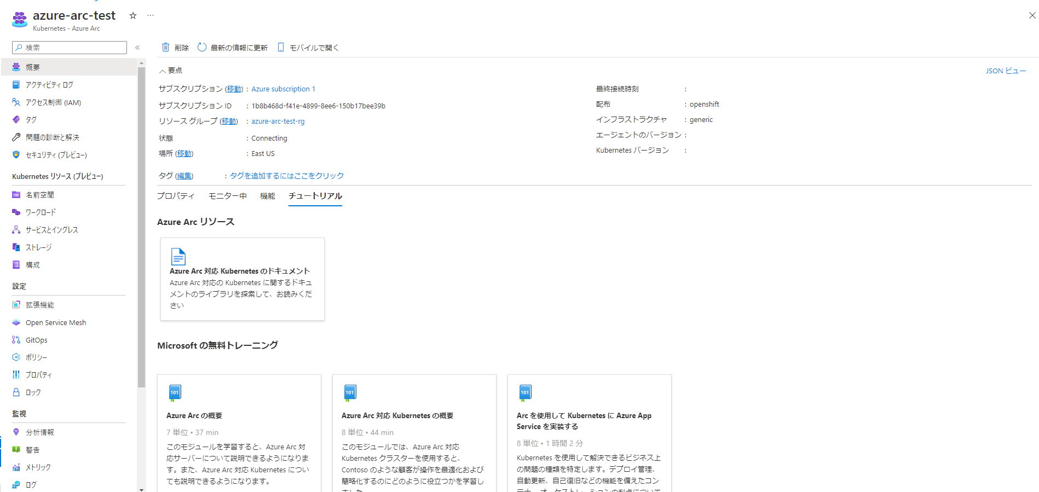Open ストレージ storage icon
The height and width of the screenshot is (492, 1039).
point(16,247)
